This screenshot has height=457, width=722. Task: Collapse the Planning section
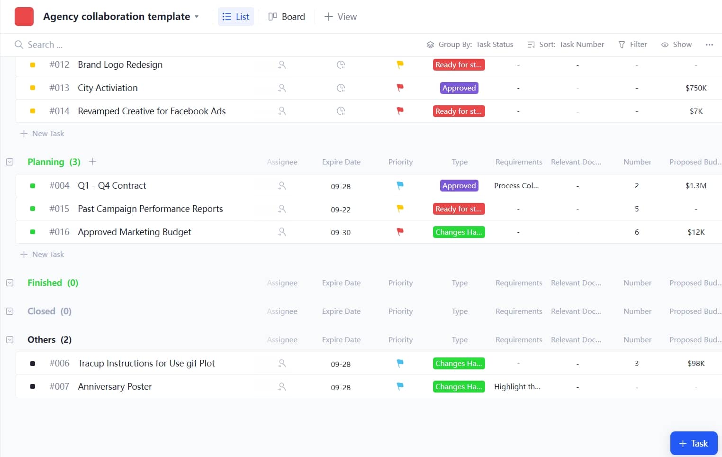coord(10,162)
